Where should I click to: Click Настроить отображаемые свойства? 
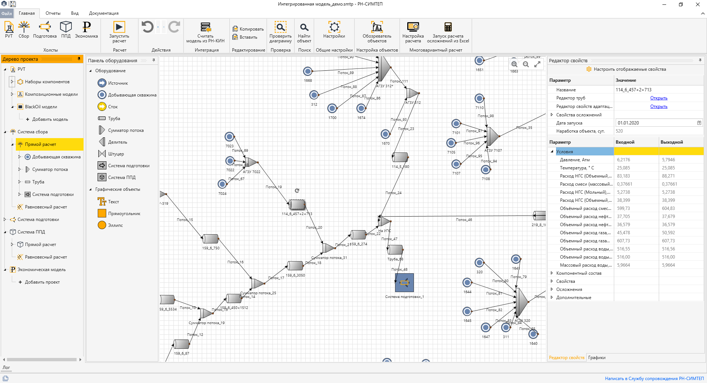626,69
